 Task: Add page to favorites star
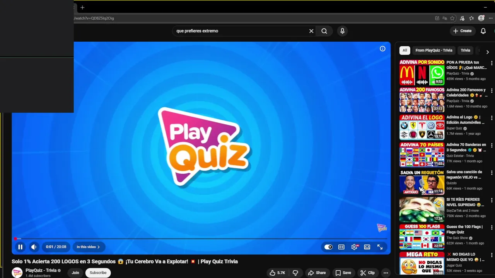(x=452, y=18)
